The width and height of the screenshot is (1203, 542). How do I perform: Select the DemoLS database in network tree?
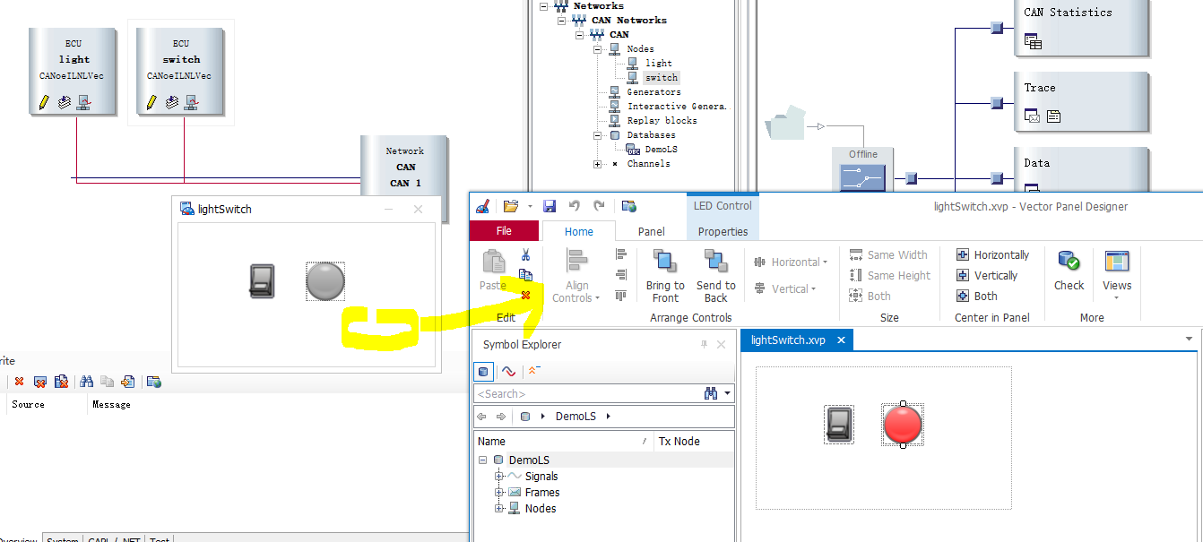pyautogui.click(x=663, y=150)
